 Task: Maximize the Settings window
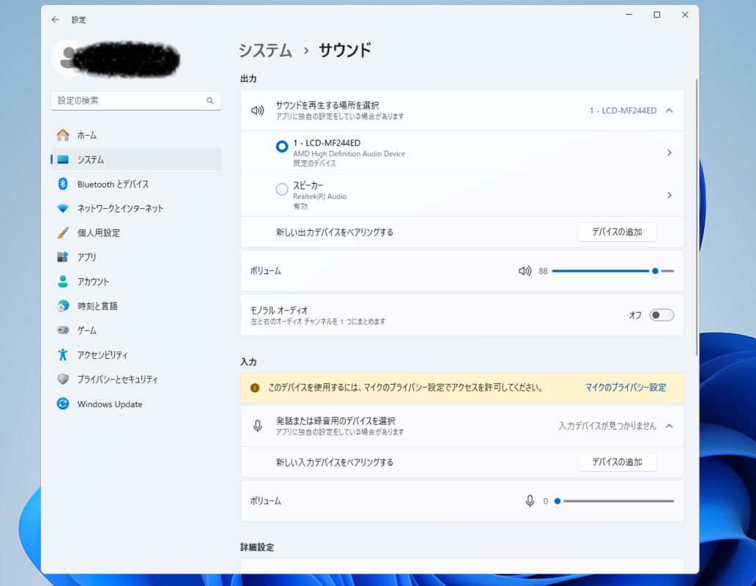click(x=656, y=15)
